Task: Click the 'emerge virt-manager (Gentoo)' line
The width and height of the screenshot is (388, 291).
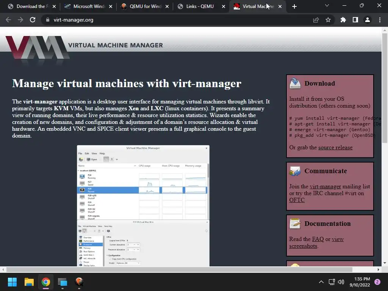Action: (x=330, y=130)
